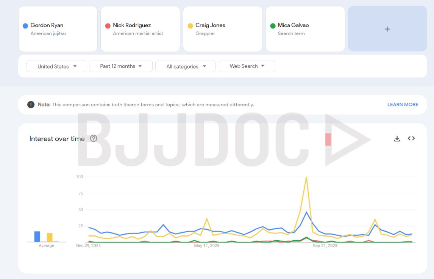This screenshot has height=279, width=434.
Task: Click the yellow average bar
Action: tap(50, 237)
